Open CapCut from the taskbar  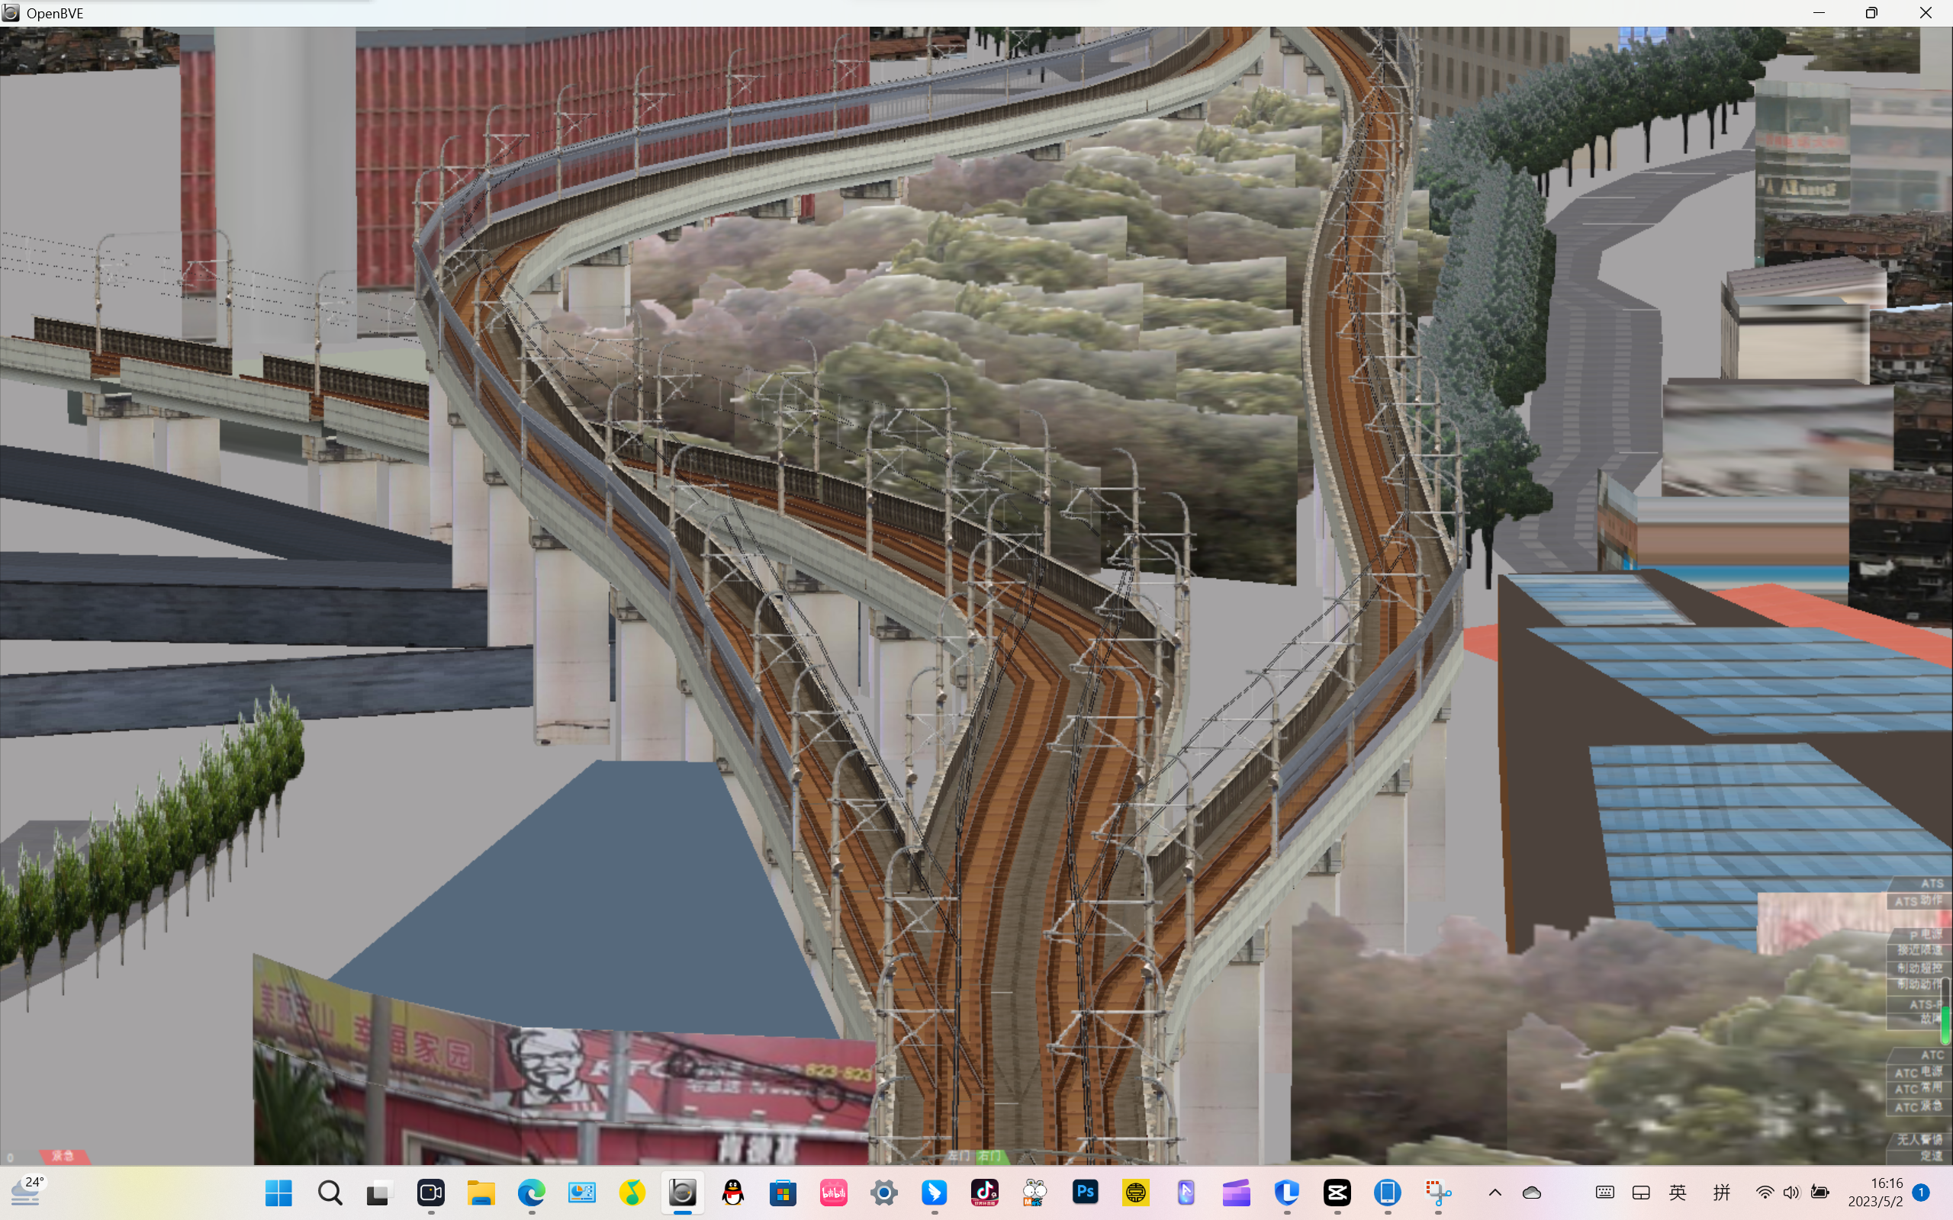pyautogui.click(x=1337, y=1192)
